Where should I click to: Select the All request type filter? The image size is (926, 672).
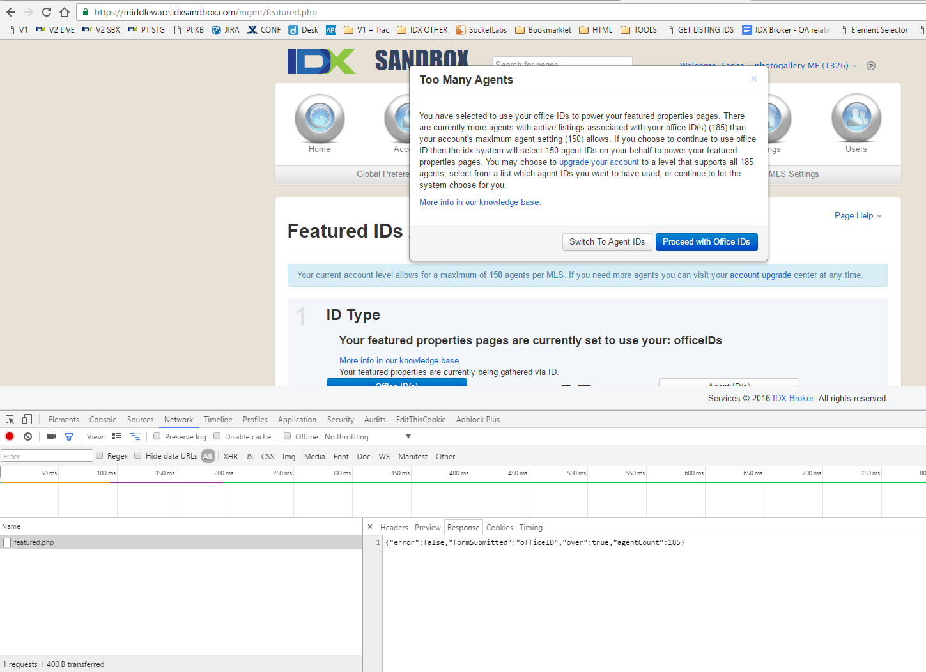click(208, 456)
